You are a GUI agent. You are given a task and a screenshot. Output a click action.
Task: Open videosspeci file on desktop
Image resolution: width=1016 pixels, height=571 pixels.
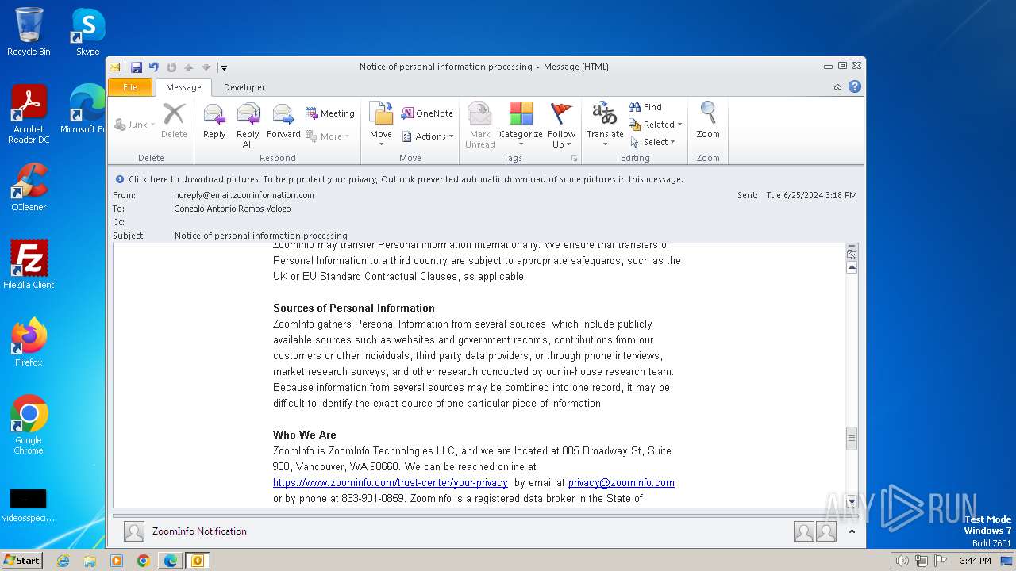click(x=29, y=506)
